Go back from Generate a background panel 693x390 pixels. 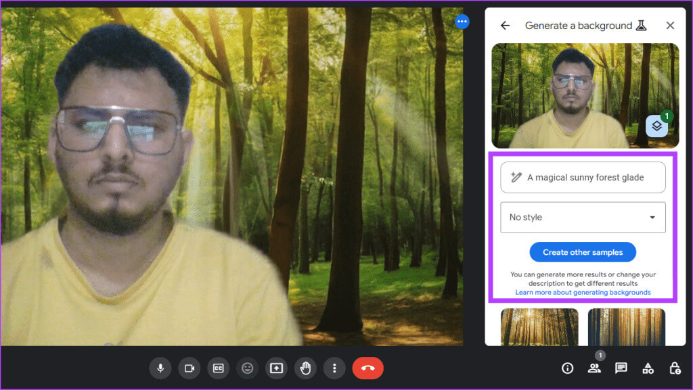pos(505,26)
